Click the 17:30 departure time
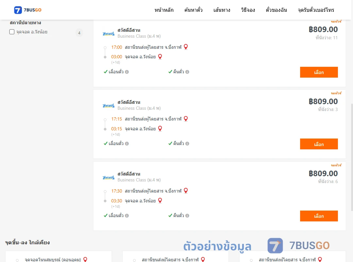The height and width of the screenshot is (262, 353). (x=117, y=191)
